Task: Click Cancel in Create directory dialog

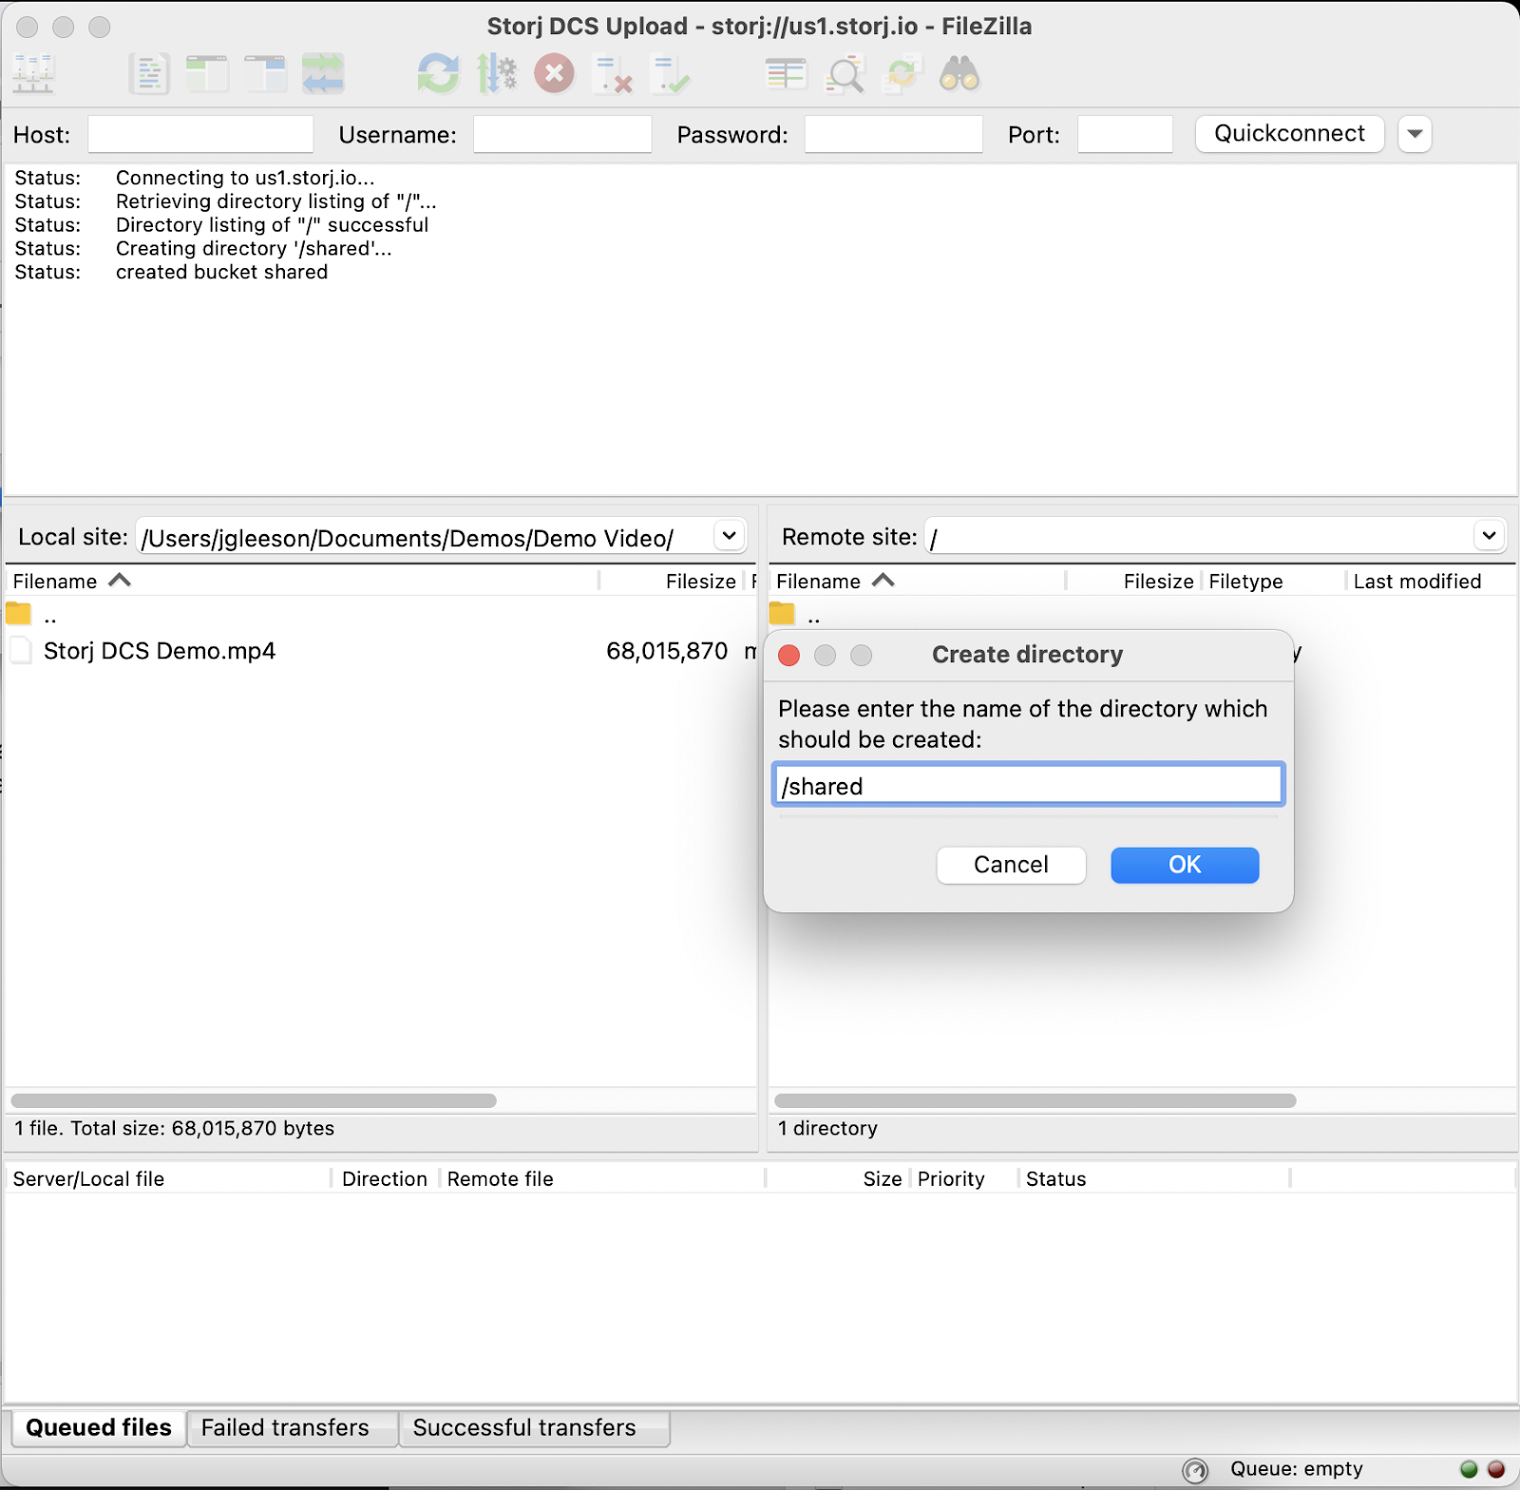Action: [1011, 865]
